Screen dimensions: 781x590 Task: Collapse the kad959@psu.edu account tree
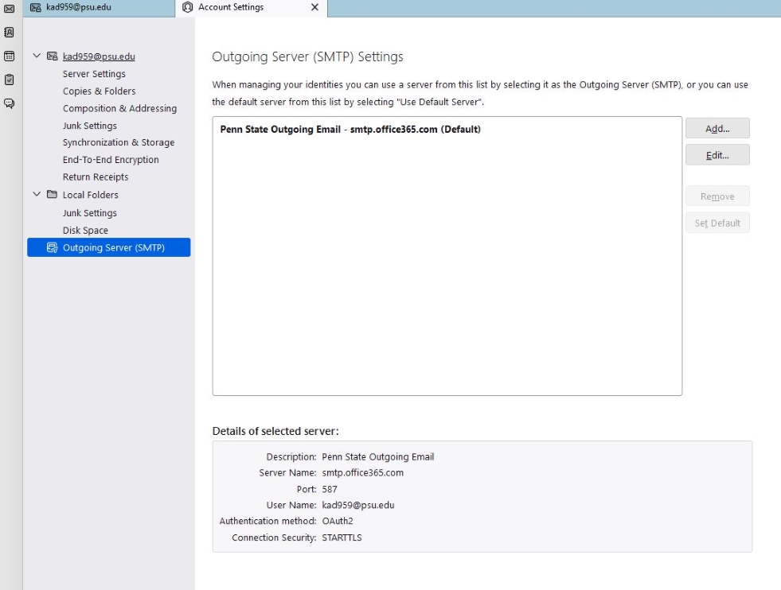(37, 56)
